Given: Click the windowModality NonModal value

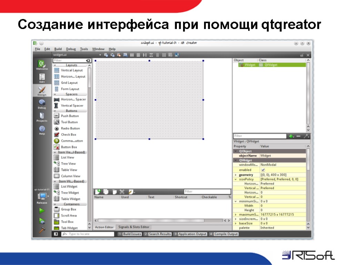Looking at the screenshot, I should [x=283, y=165].
